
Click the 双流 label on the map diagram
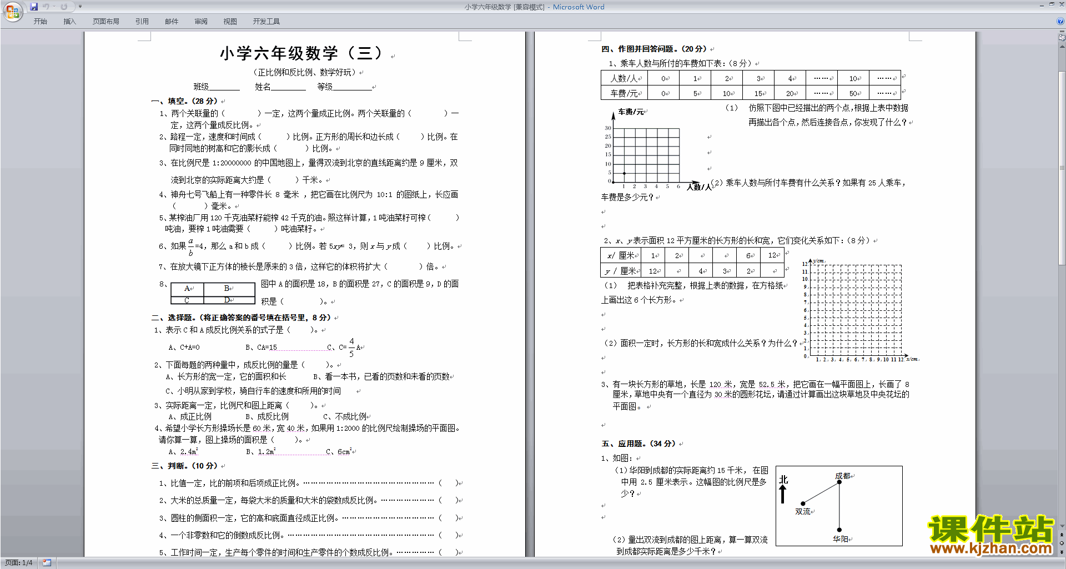pos(803,511)
